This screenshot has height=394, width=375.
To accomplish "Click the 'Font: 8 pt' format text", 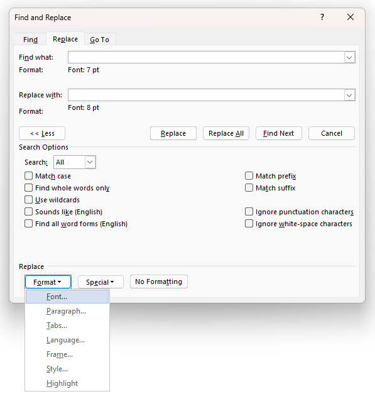I will coord(84,107).
